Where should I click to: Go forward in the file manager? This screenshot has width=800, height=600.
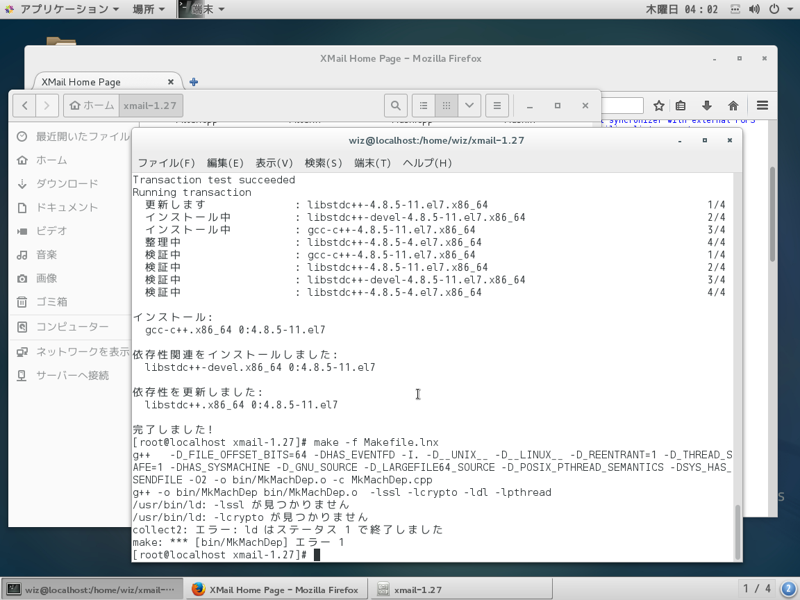click(47, 106)
